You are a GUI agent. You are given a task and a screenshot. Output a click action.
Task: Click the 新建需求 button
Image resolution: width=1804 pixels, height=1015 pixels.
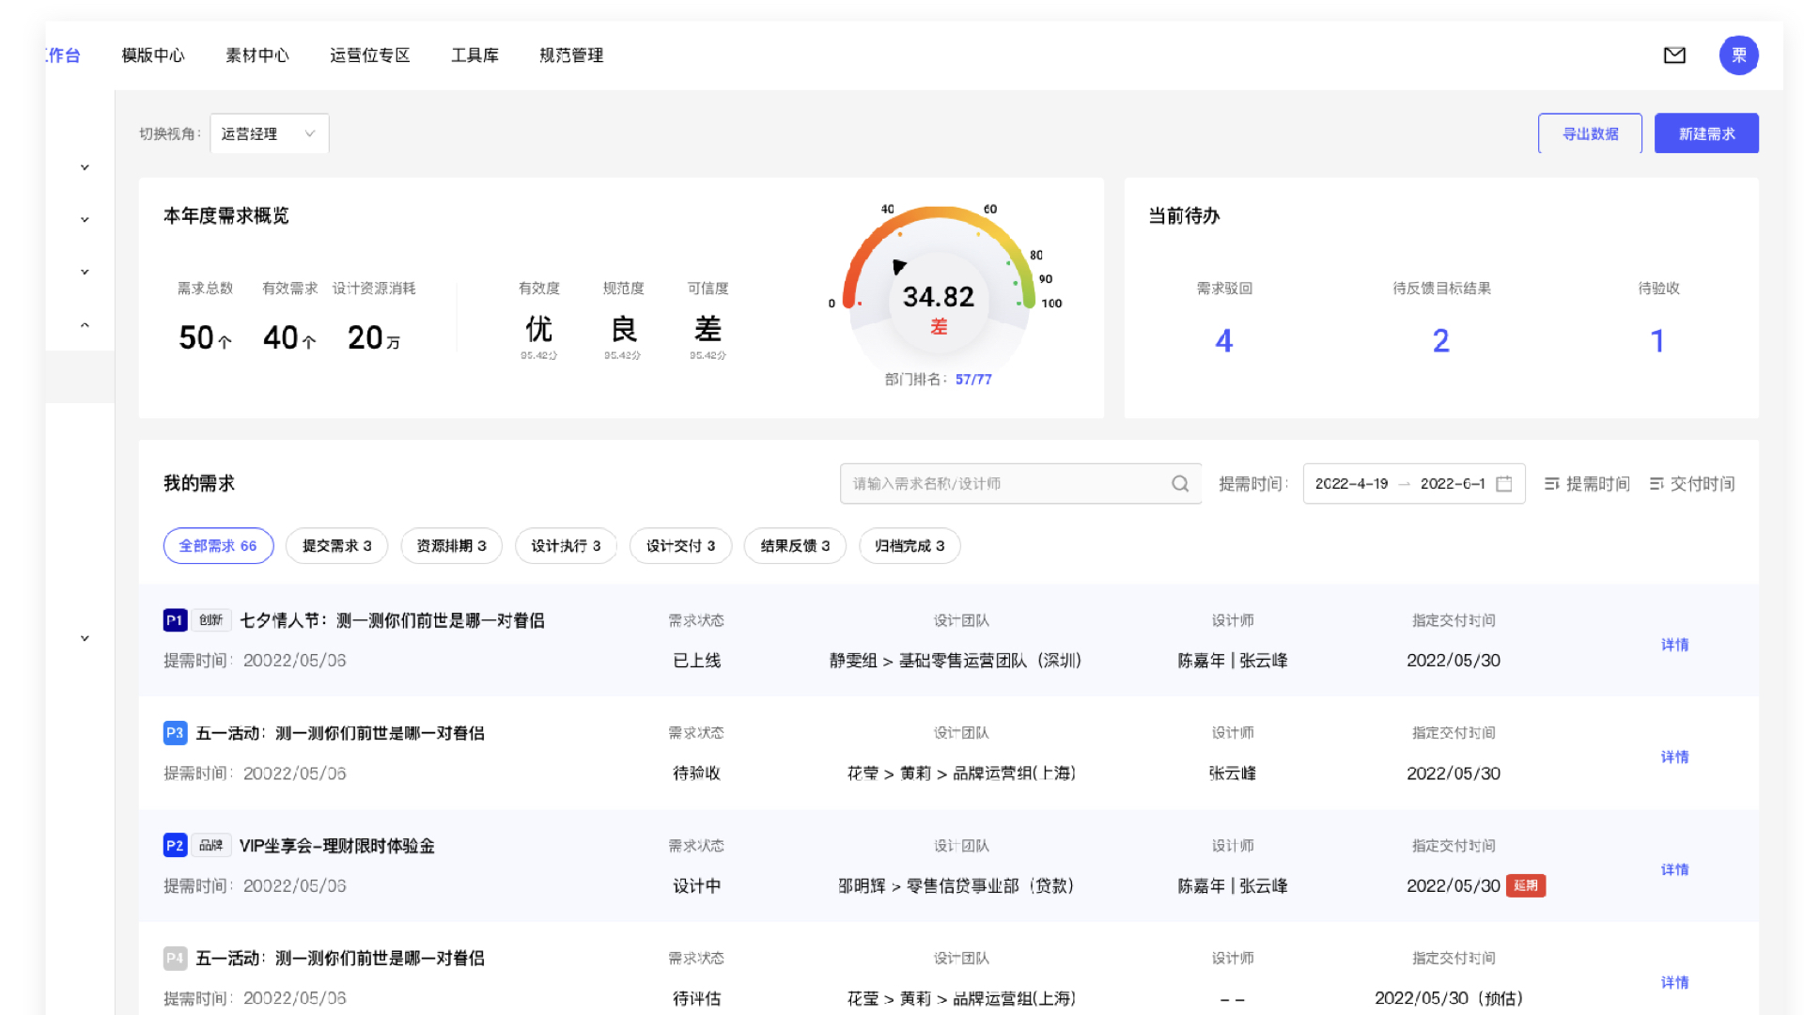(x=1706, y=133)
